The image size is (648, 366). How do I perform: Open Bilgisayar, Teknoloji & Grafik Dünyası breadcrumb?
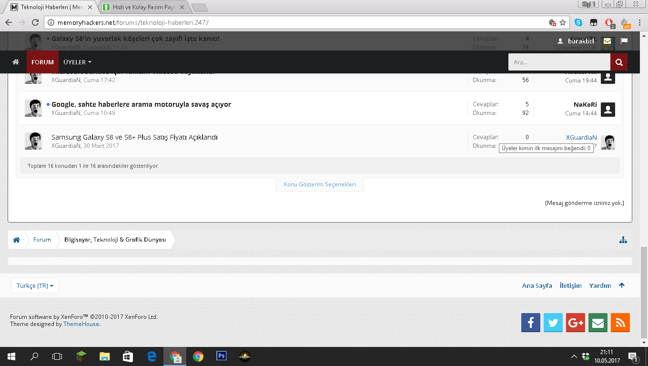[x=115, y=240]
